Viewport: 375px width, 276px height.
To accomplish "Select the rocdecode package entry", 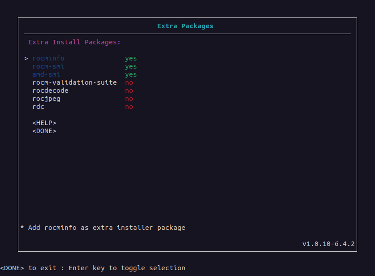I will 50,91.
